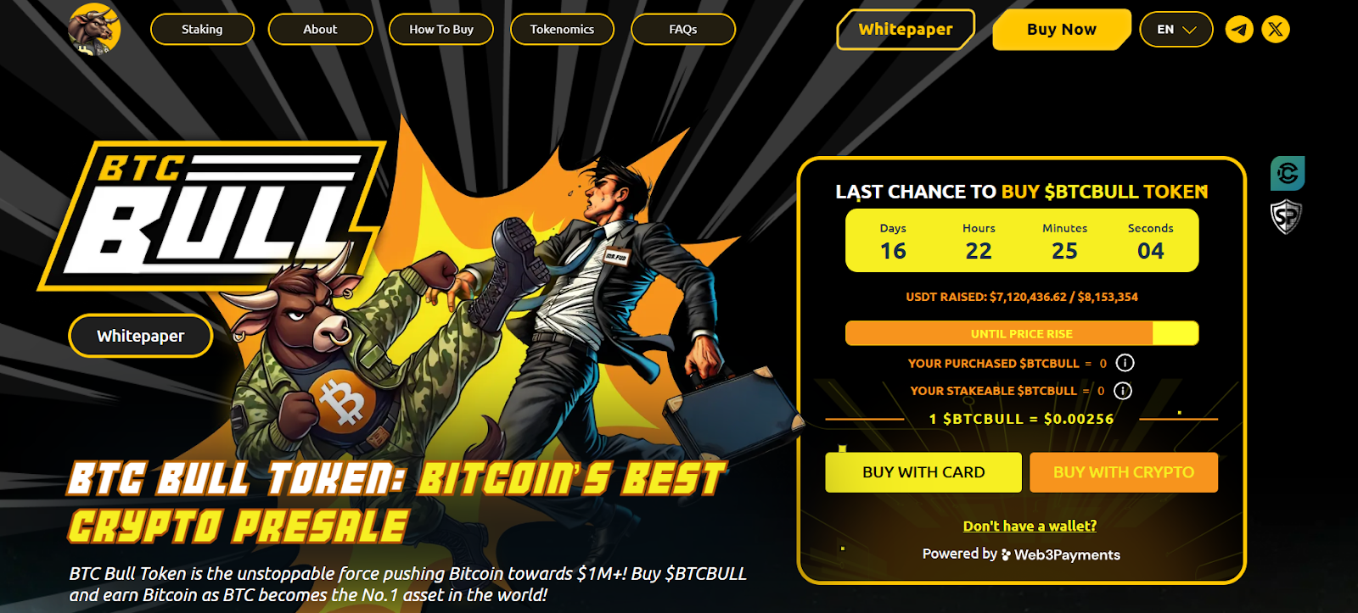The height and width of the screenshot is (613, 1358).
Task: Click info icon beside Your Purchased $BTCBULL
Action: click(1125, 363)
